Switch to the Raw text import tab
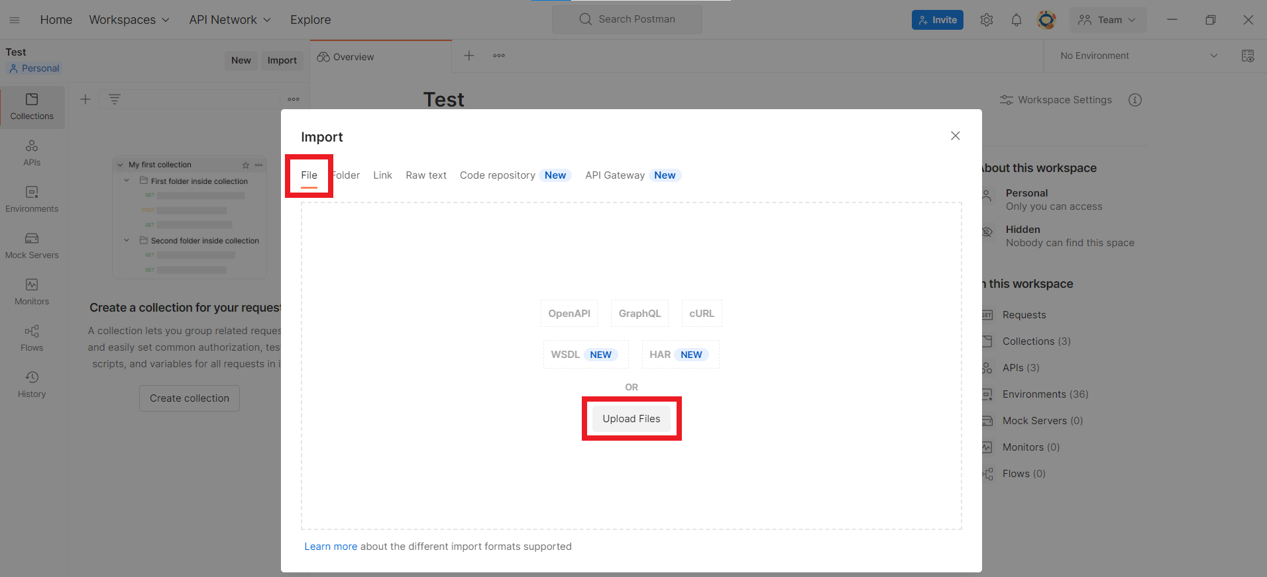Image resolution: width=1267 pixels, height=577 pixels. 426,175
